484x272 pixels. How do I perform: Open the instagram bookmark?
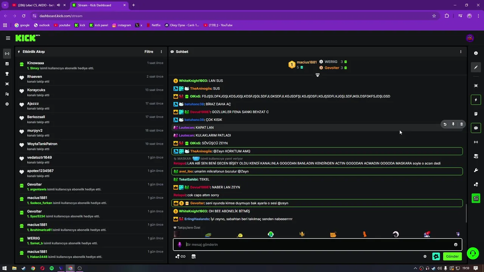[121, 25]
